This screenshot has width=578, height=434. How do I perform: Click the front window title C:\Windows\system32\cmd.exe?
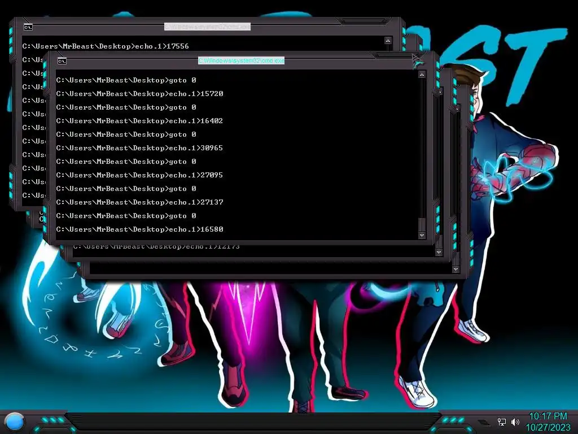(x=242, y=60)
